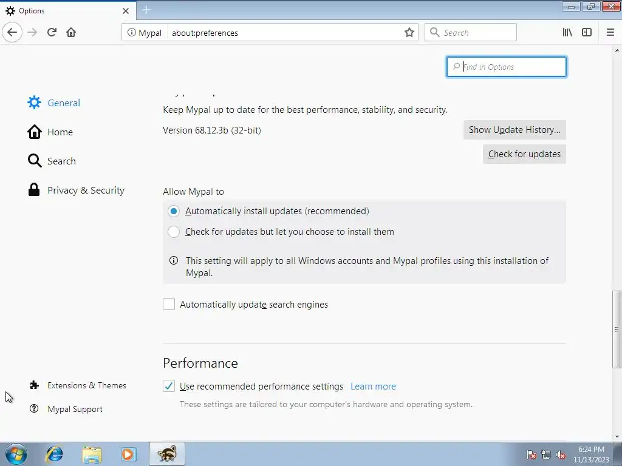622x466 pixels.
Task: Select Check for updates but choose radio
Action: (x=173, y=232)
